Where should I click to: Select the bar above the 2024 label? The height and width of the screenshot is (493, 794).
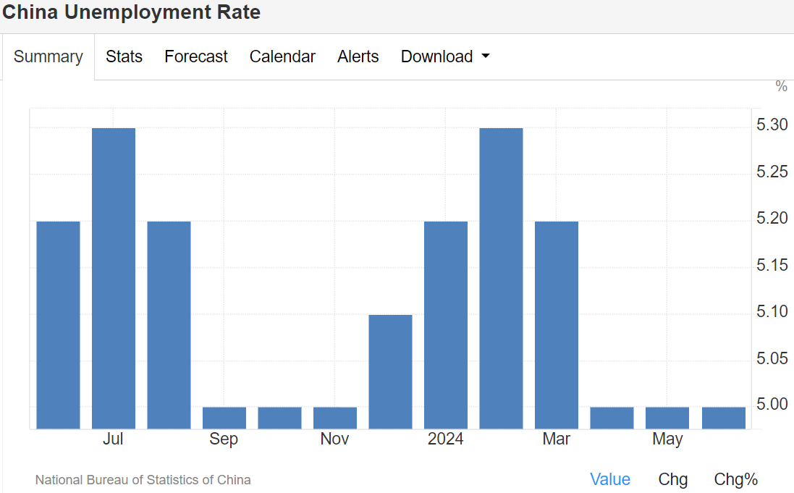446,324
